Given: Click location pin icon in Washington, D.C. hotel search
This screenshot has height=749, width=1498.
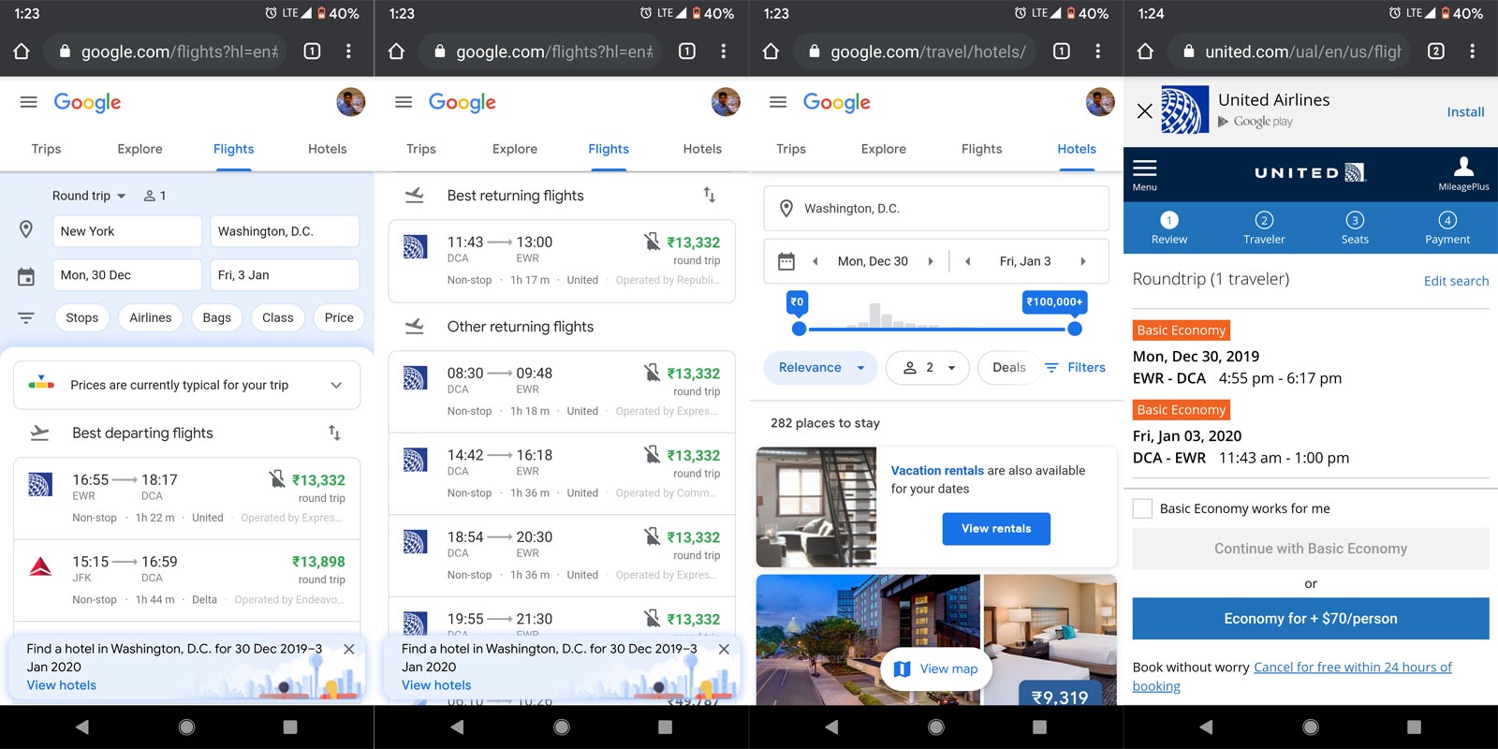Looking at the screenshot, I should click(786, 208).
